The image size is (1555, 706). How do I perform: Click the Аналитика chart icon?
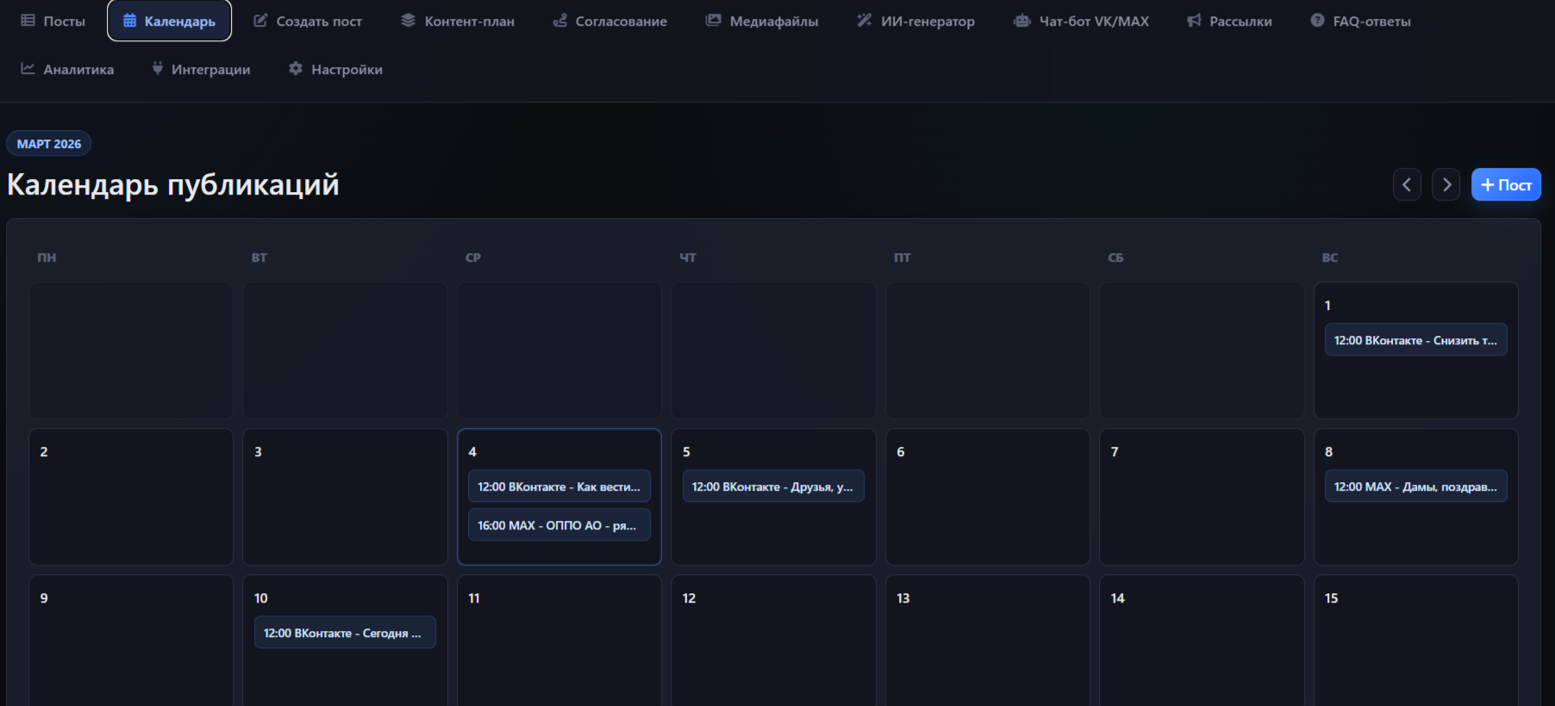28,68
